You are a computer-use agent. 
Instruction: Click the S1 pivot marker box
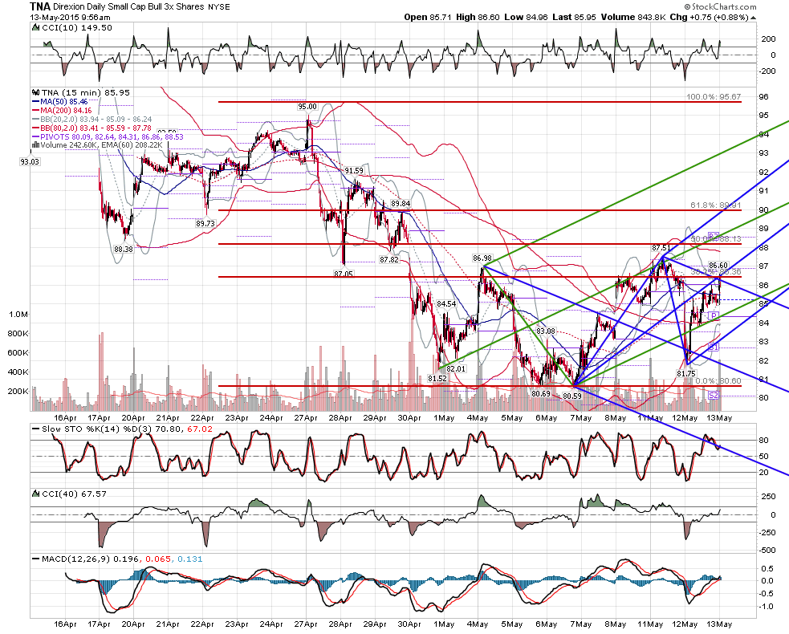tap(713, 347)
